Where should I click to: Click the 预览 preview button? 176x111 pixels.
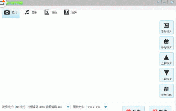point(134,109)
